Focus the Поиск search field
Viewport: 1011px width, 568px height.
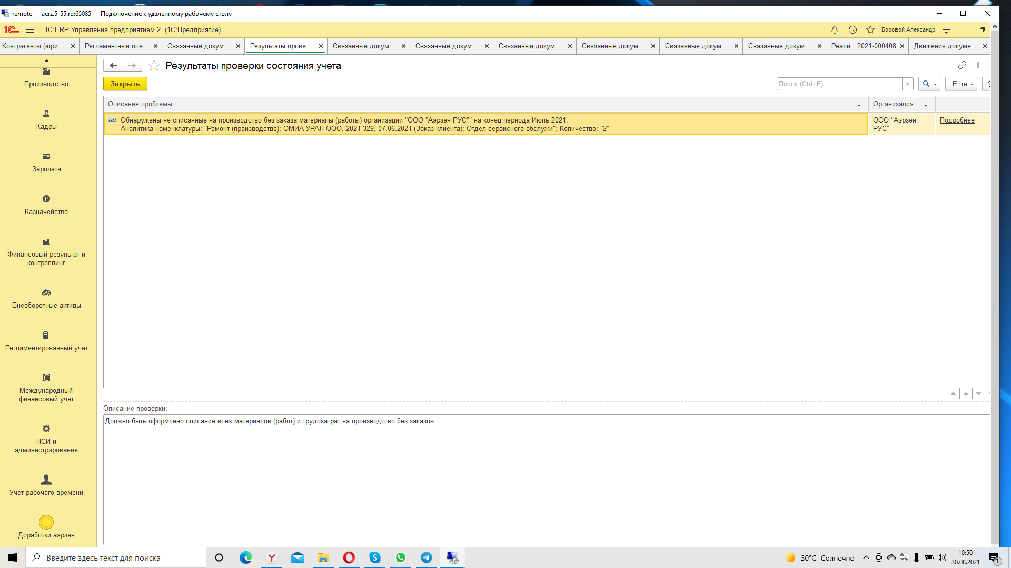tap(839, 84)
